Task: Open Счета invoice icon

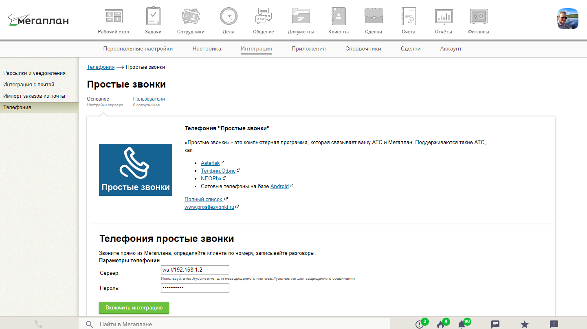Action: (x=408, y=16)
